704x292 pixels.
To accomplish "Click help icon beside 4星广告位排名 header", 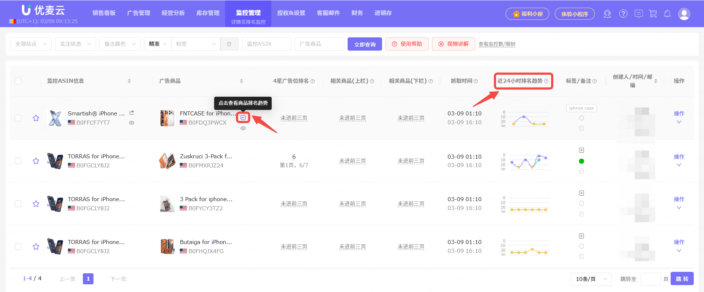I will (x=312, y=81).
